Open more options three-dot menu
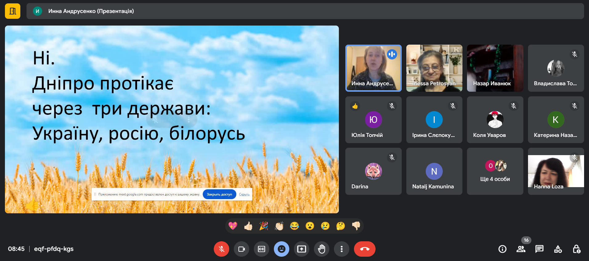The image size is (589, 261). point(341,249)
